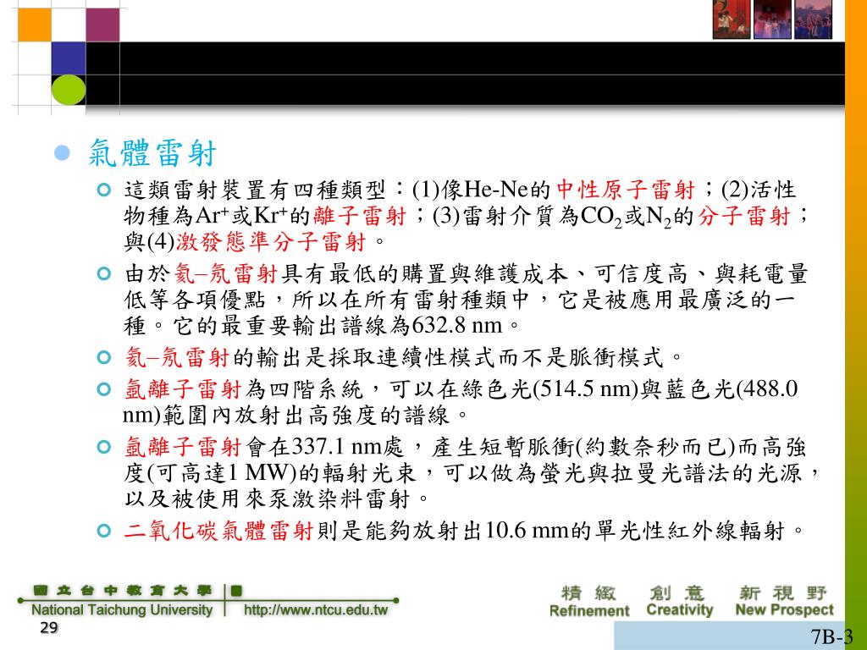Click the red text 二氧化碳氣體雷射
The width and height of the screenshot is (867, 650).
click(x=219, y=531)
